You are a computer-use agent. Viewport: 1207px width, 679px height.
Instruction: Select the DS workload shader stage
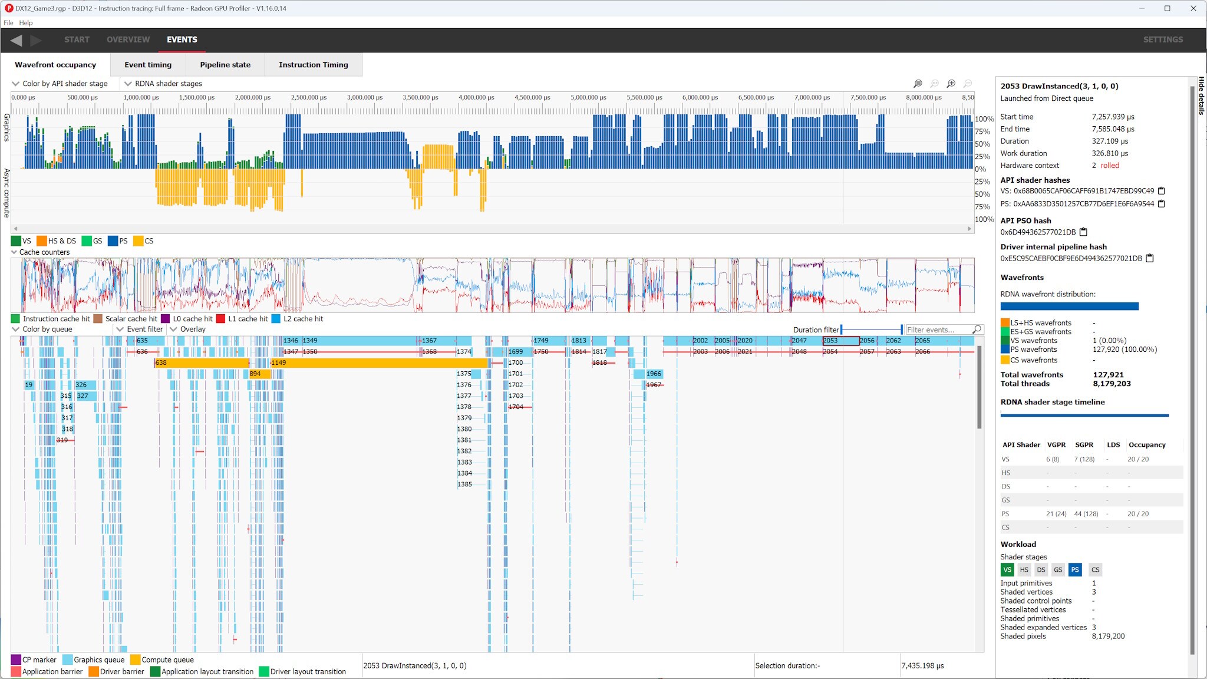coord(1041,570)
